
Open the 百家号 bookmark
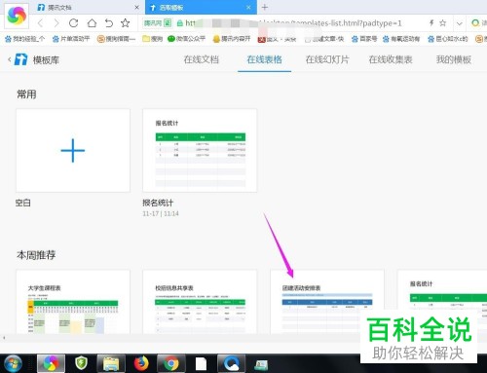[x=364, y=39]
